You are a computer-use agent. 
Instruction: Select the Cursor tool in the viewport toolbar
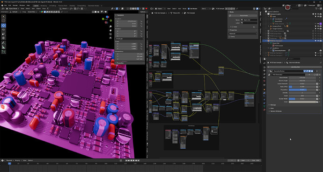4,21
